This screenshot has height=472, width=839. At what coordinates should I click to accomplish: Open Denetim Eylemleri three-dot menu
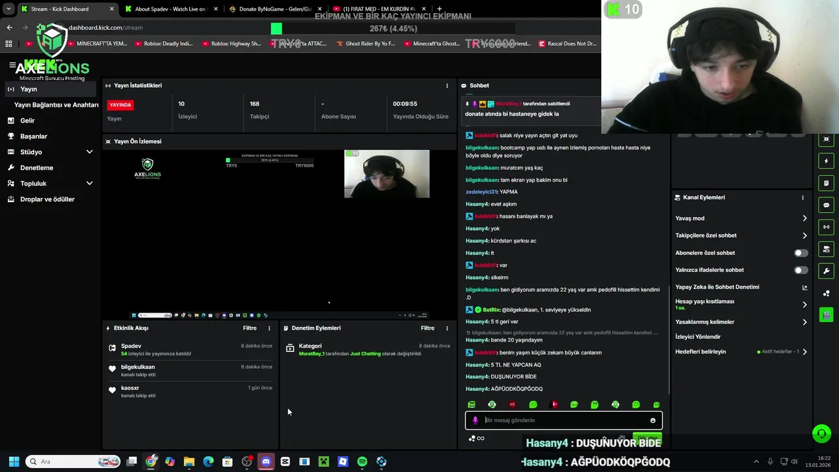[447, 328]
